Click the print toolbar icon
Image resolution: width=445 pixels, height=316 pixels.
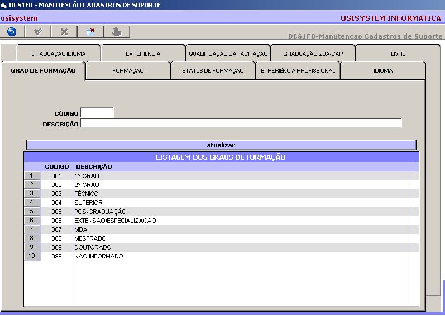117,31
